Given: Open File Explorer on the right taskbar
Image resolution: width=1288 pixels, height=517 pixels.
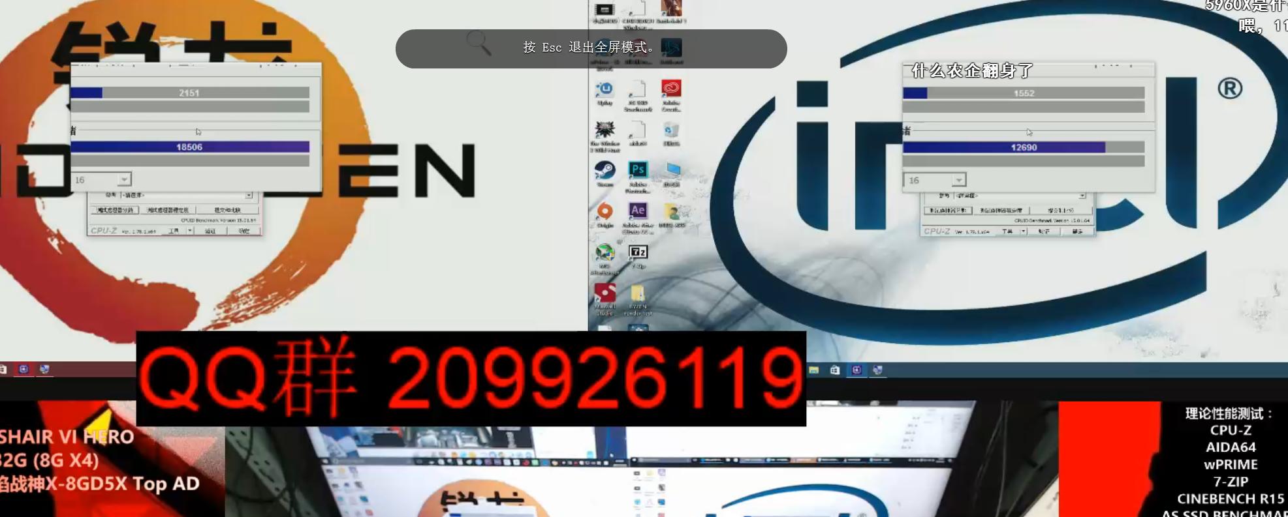Looking at the screenshot, I should click(x=813, y=370).
